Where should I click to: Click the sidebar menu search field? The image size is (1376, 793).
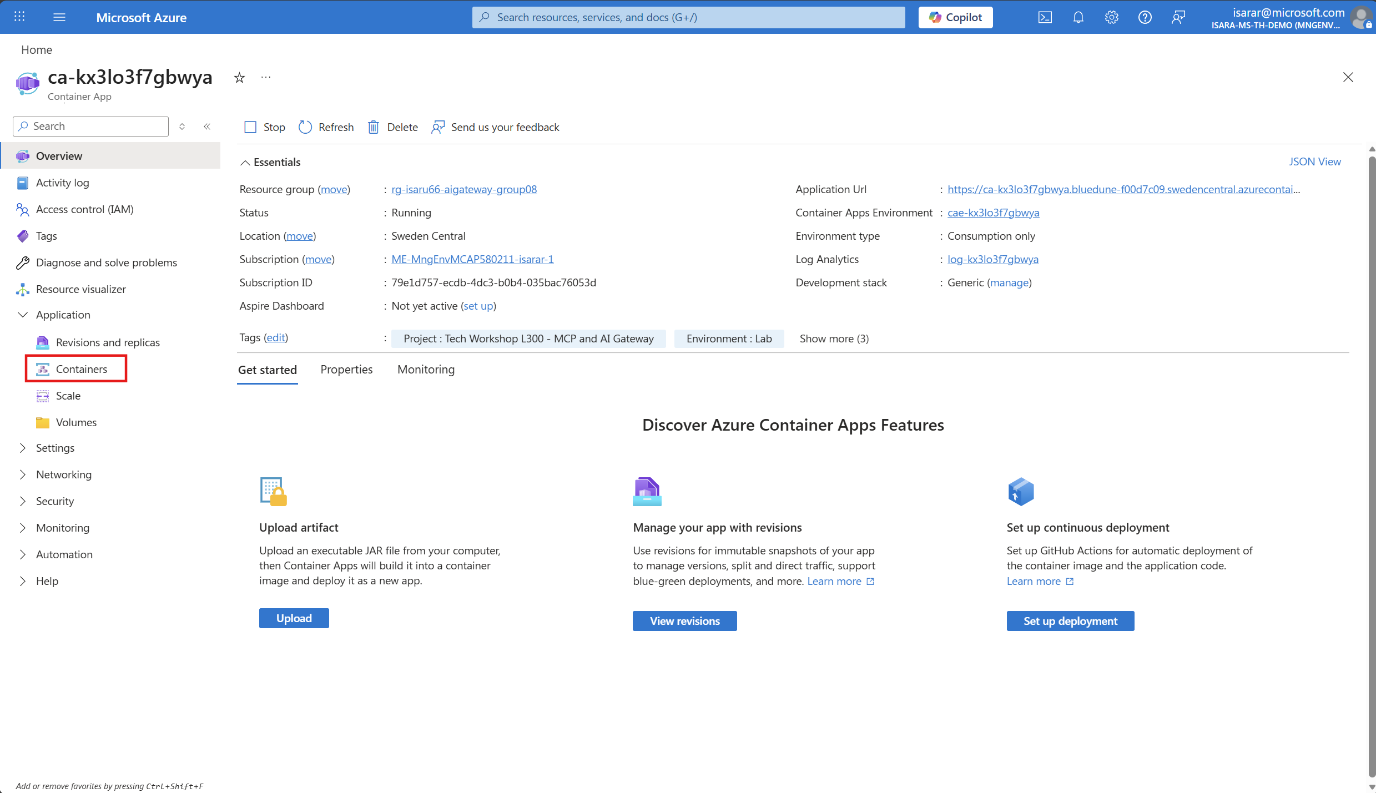[x=90, y=127]
